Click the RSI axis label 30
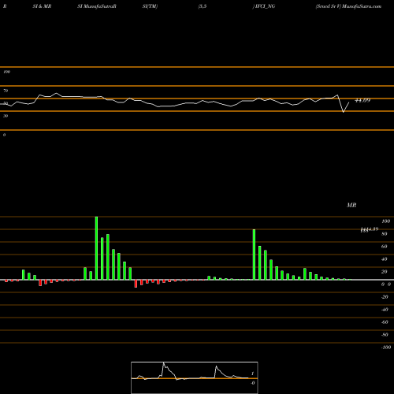The width and height of the screenshot is (394, 394). click(x=6, y=116)
